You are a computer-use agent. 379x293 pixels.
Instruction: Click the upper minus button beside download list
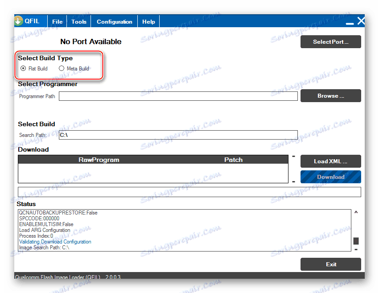coord(294,157)
